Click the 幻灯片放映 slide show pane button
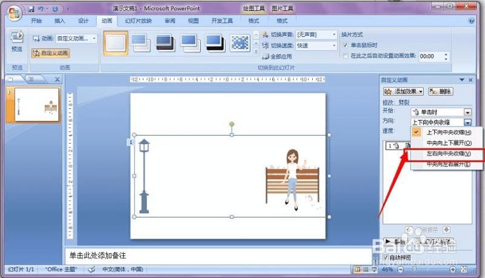 click(434, 242)
